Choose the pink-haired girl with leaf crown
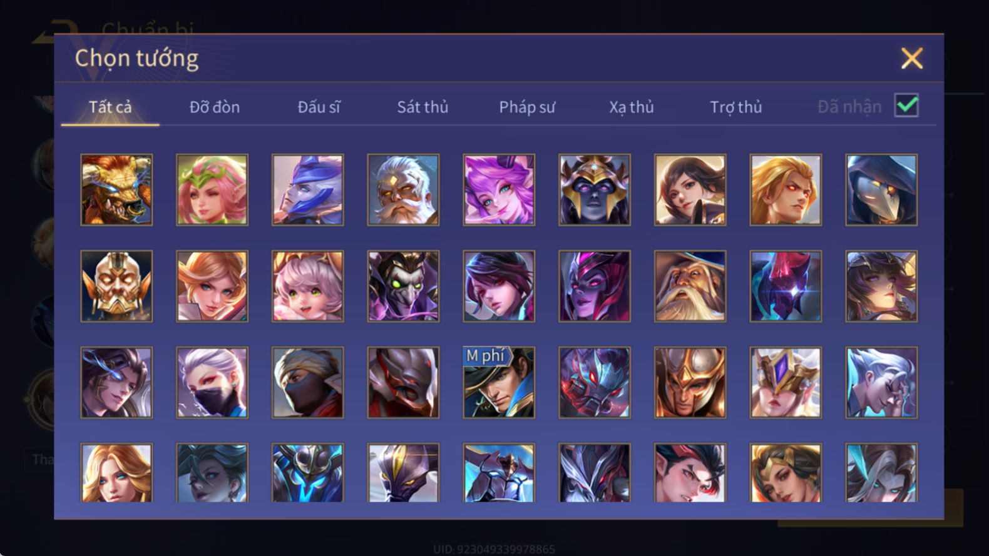Image resolution: width=989 pixels, height=556 pixels. point(212,190)
